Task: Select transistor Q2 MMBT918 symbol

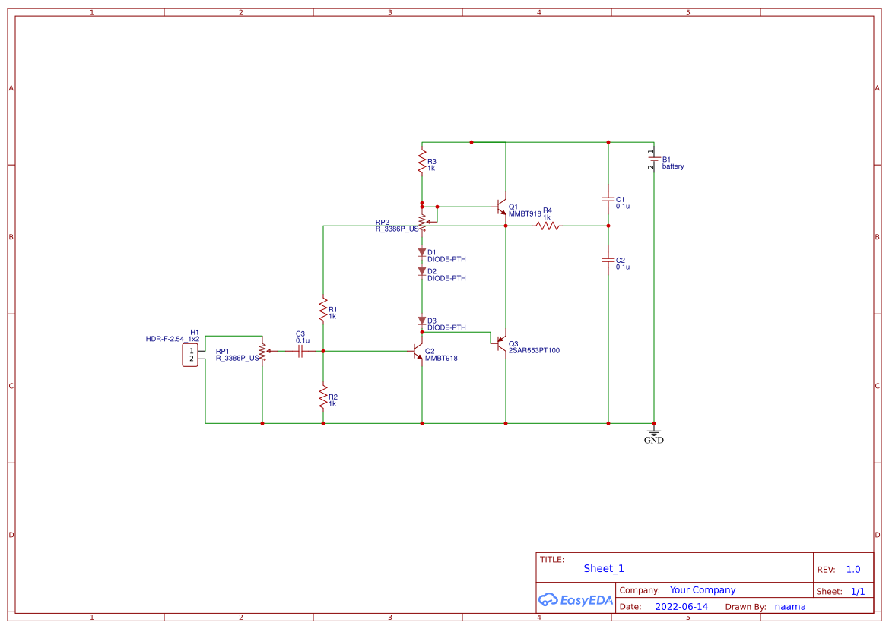Action: (417, 352)
